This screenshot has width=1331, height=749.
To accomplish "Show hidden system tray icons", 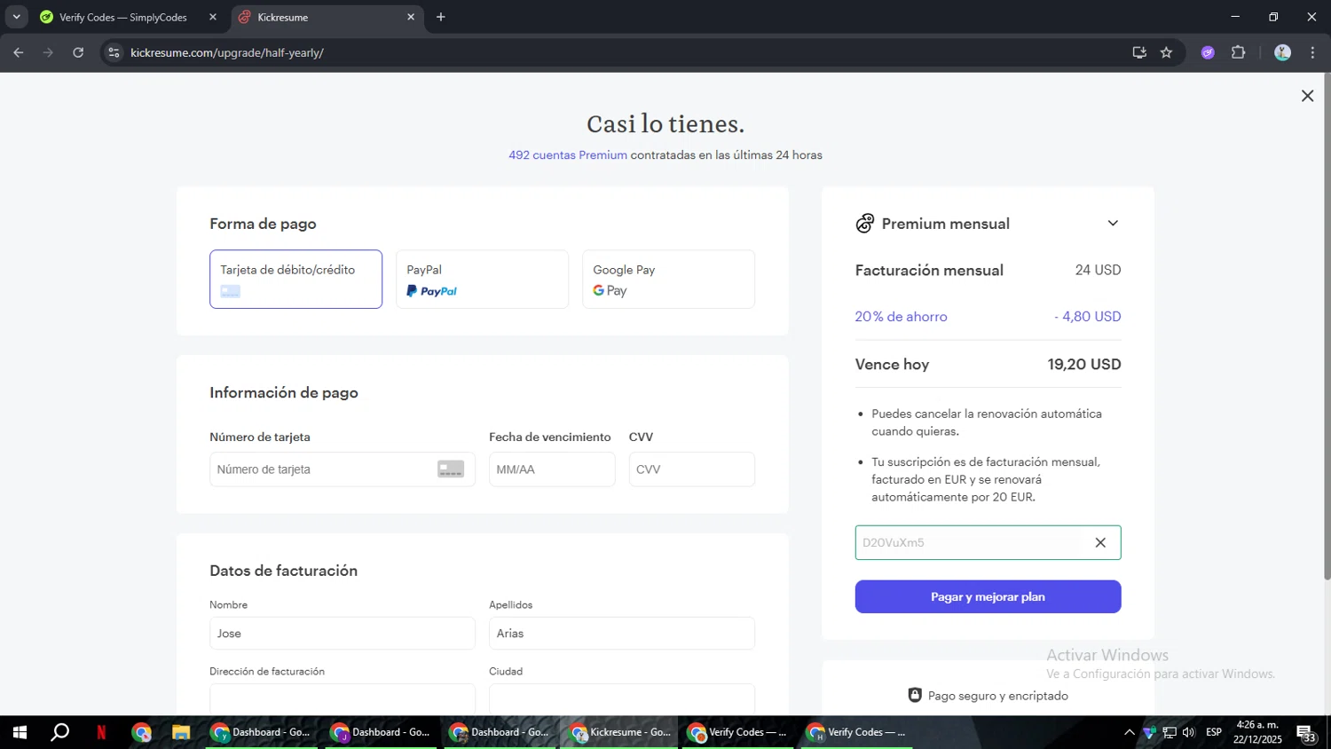I will tap(1129, 732).
